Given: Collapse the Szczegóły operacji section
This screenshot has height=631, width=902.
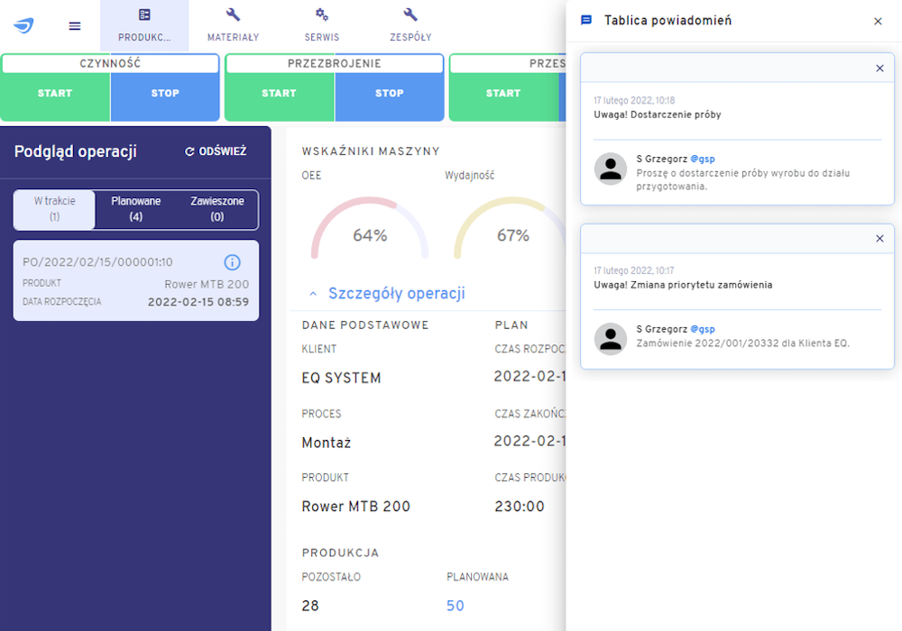Looking at the screenshot, I should 313,294.
